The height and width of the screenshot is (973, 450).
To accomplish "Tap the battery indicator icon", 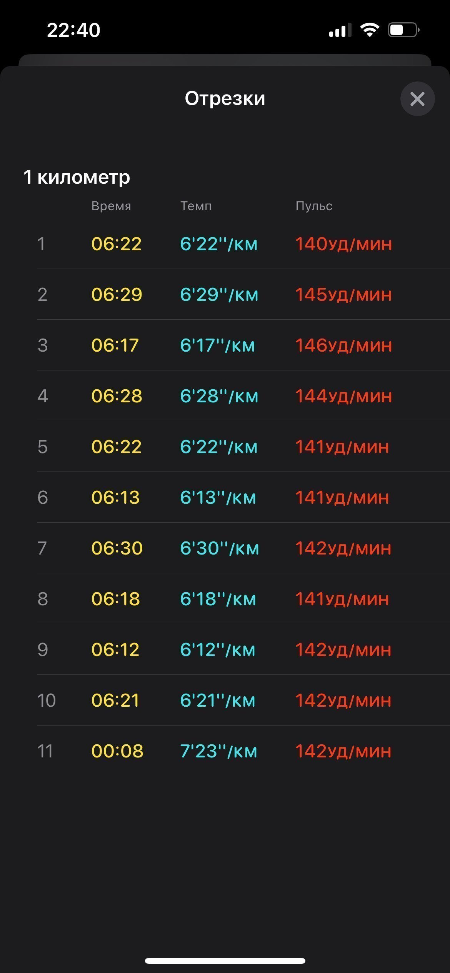I will [403, 30].
